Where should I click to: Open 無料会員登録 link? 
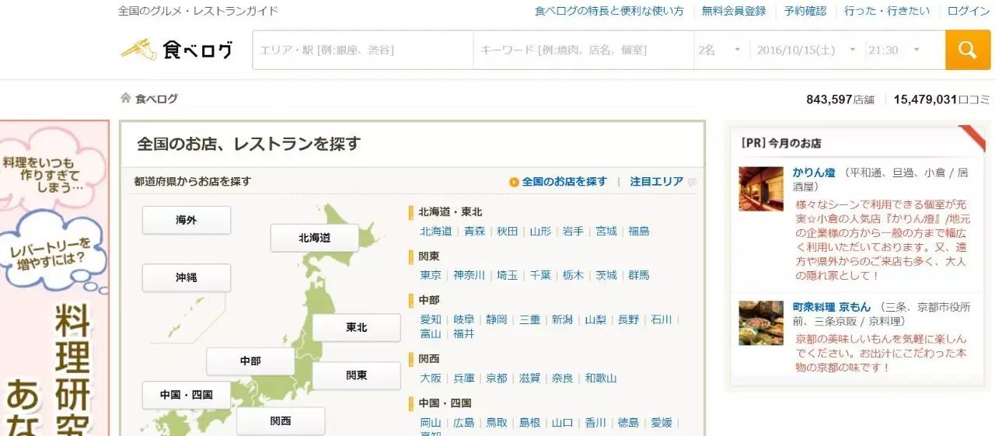point(734,11)
